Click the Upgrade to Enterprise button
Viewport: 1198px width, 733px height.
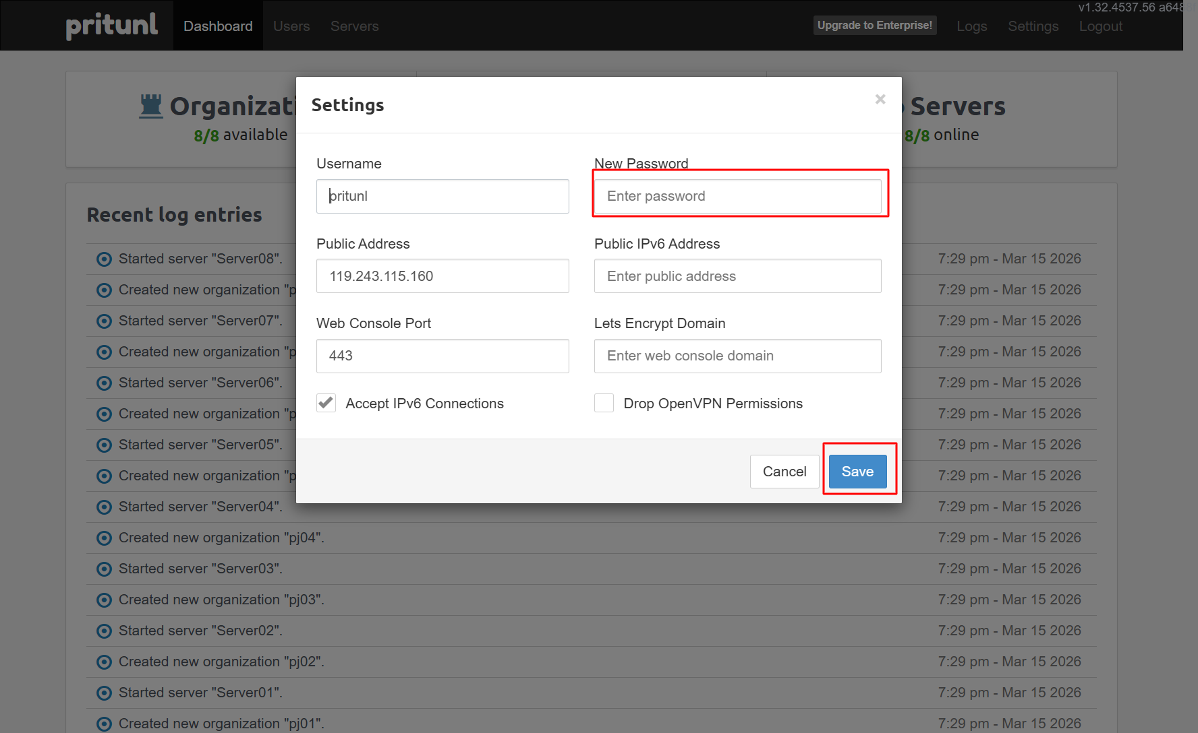(875, 25)
